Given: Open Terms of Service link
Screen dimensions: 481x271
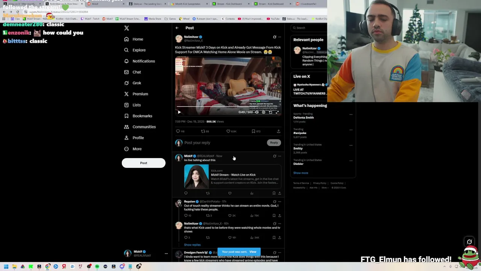Looking at the screenshot, I should [x=301, y=183].
